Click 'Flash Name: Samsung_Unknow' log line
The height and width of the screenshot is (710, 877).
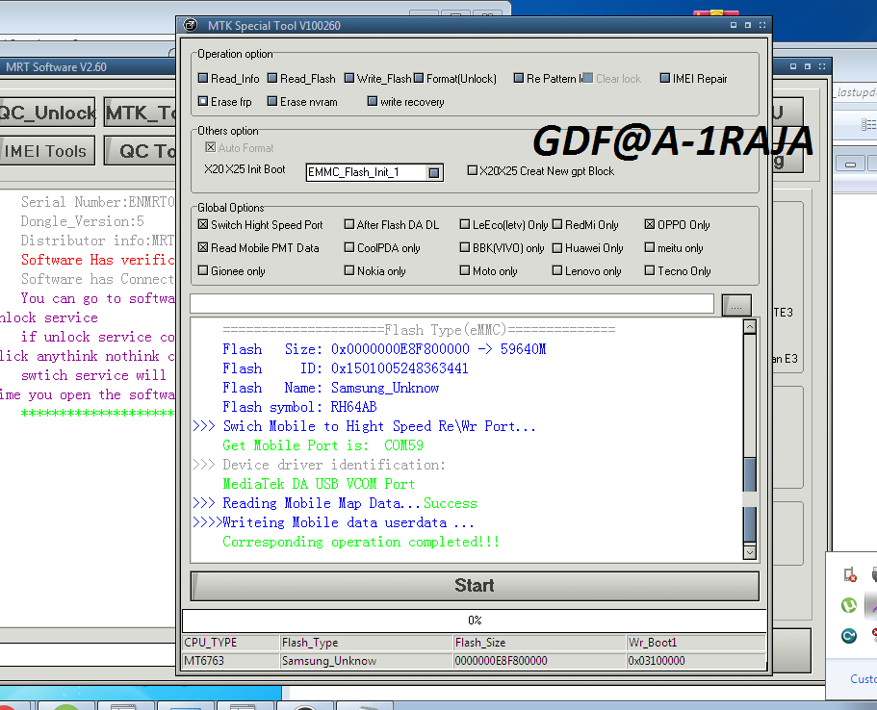330,388
